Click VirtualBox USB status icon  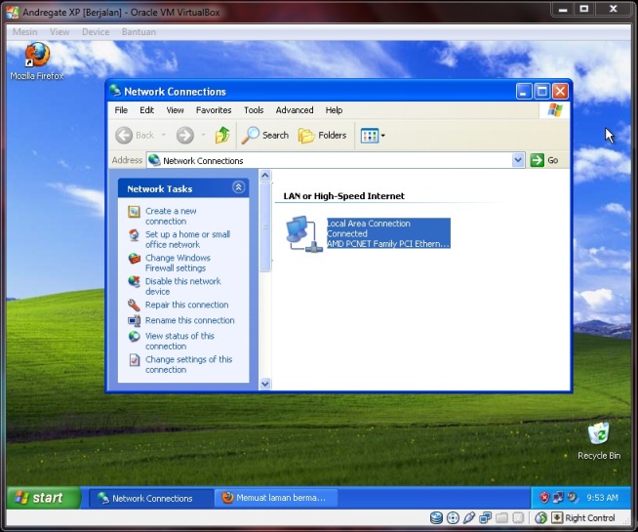pyautogui.click(x=468, y=517)
